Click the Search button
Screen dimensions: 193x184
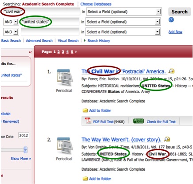pos(179,12)
